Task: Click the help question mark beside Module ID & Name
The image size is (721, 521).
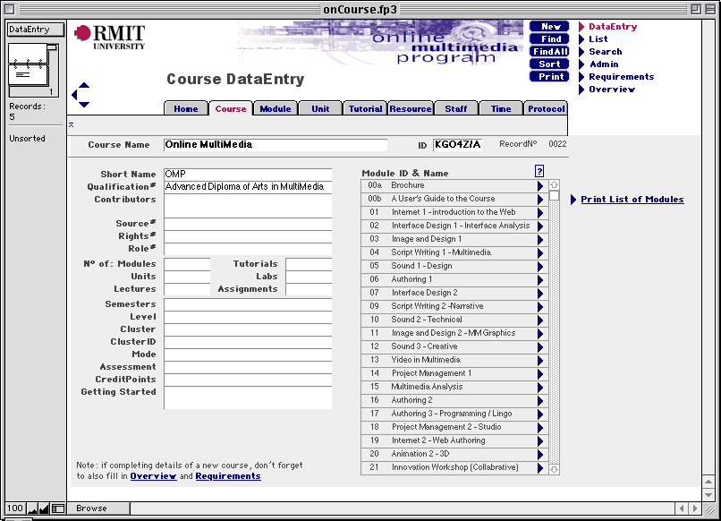Action: pyautogui.click(x=539, y=171)
